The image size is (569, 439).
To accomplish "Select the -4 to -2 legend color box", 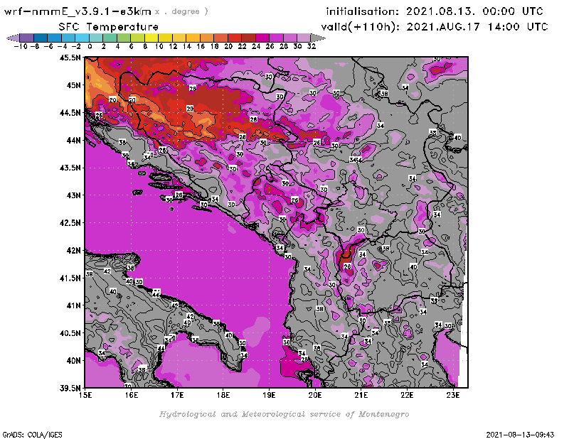I will point(68,38).
